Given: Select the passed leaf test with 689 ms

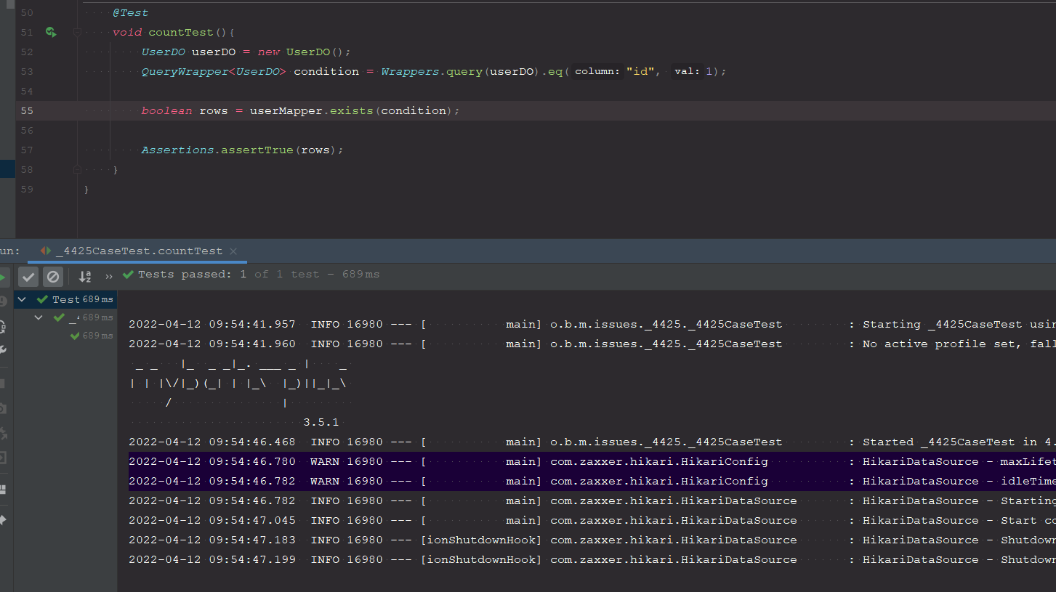Looking at the screenshot, I should [92, 336].
